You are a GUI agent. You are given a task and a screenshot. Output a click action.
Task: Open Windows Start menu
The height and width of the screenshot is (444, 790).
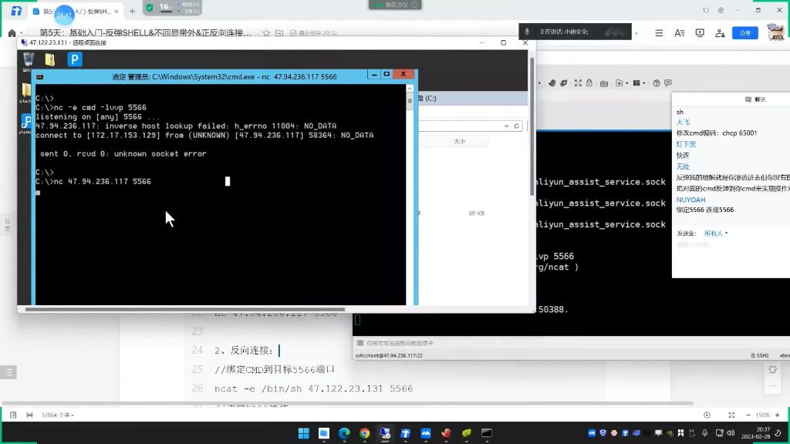click(303, 433)
